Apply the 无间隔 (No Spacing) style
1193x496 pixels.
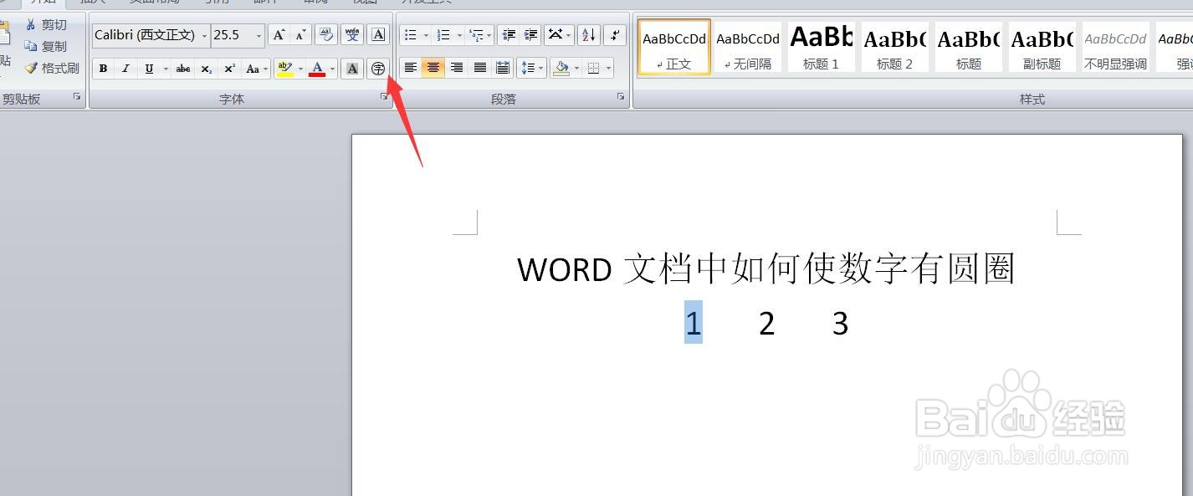pos(748,48)
